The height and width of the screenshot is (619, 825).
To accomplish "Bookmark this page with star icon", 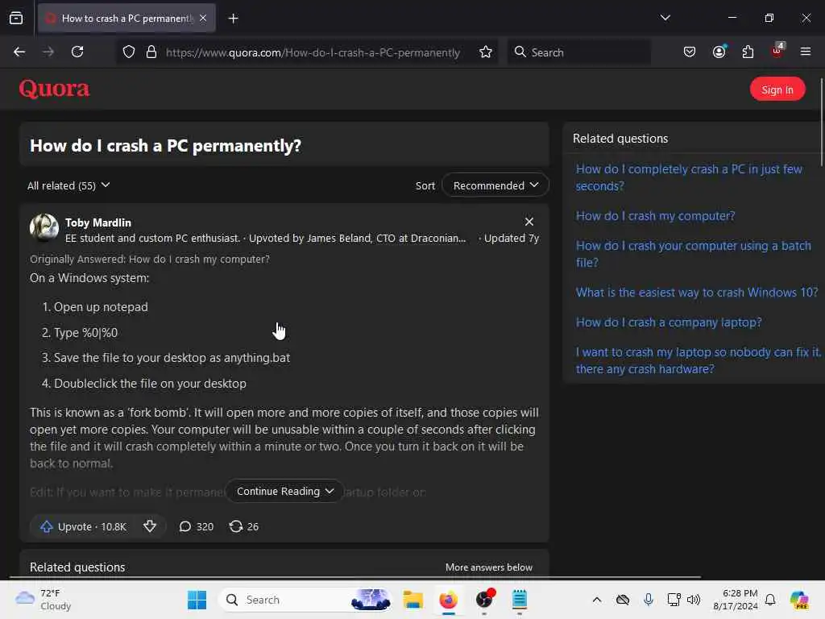I will tap(486, 52).
